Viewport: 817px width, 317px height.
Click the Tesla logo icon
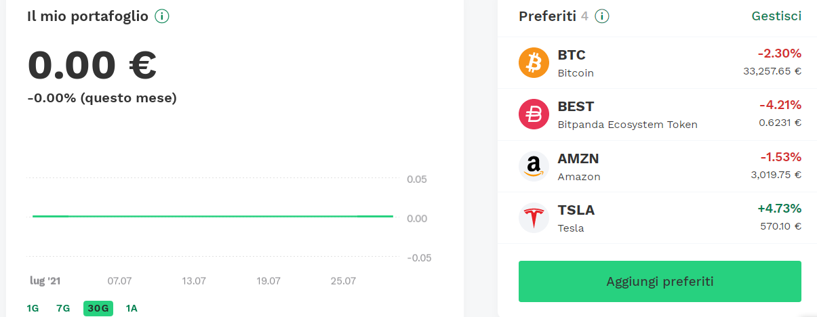click(x=534, y=218)
